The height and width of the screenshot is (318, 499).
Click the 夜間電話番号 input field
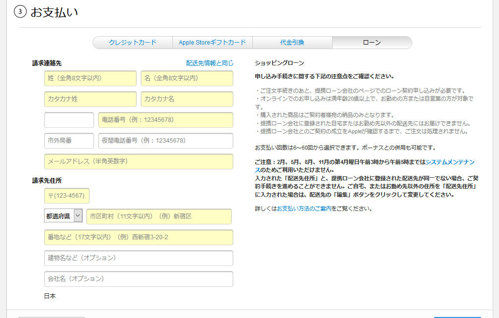pos(166,141)
